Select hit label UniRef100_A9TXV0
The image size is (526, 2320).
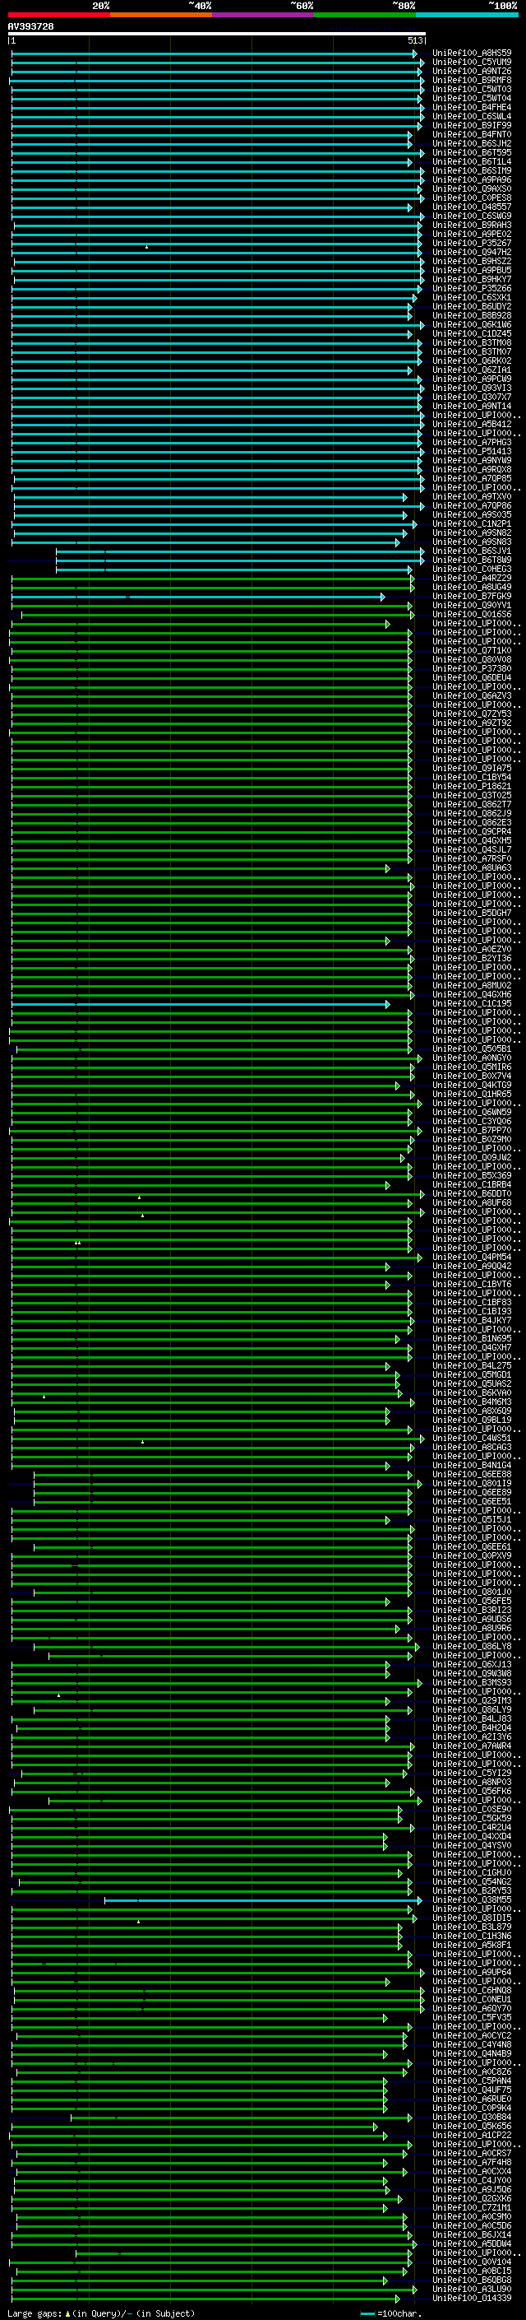(x=472, y=497)
